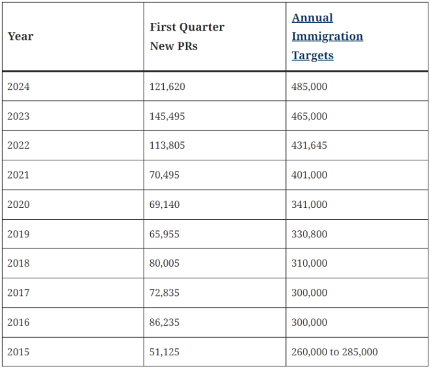Click the 2023 year cell
Viewport: 431px width, 369px height.
point(18,116)
